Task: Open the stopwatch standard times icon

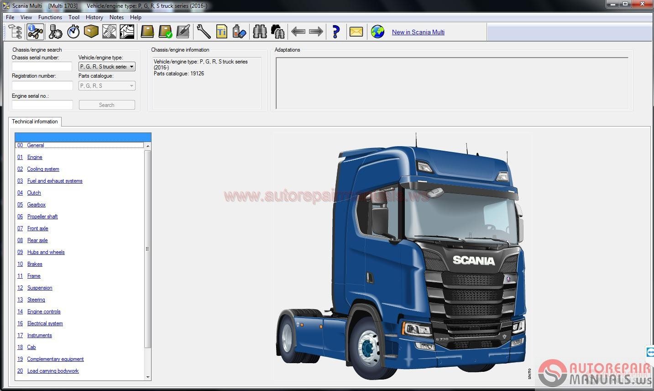Action: pyautogui.click(x=73, y=32)
